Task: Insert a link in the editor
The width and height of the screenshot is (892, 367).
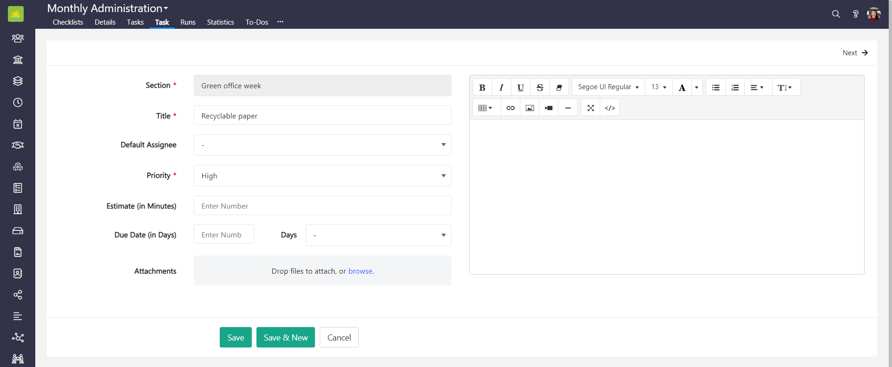Action: click(510, 108)
